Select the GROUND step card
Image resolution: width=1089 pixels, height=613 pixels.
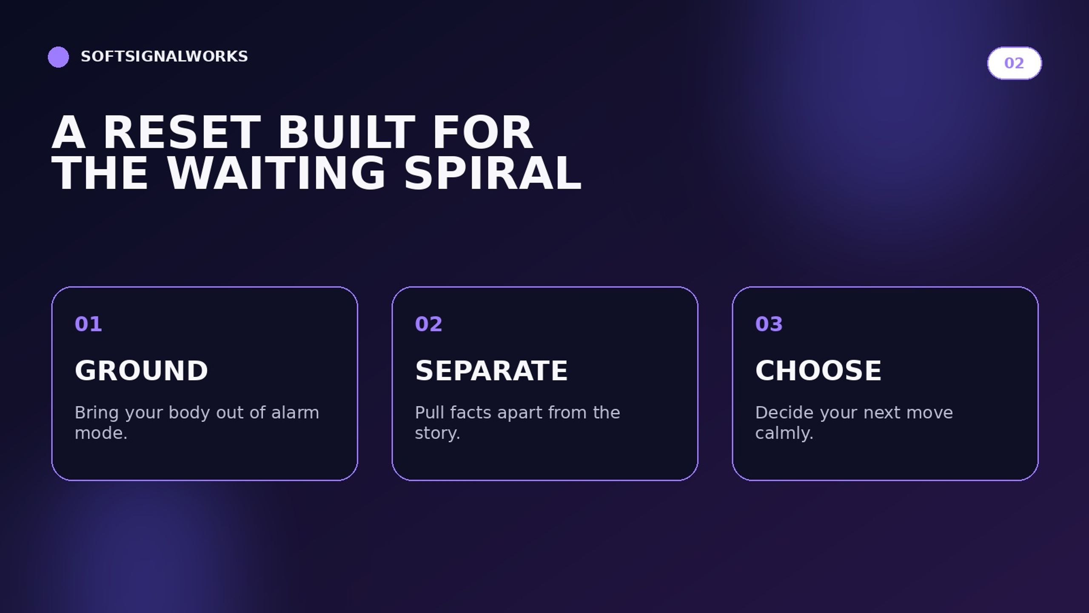pyautogui.click(x=205, y=384)
